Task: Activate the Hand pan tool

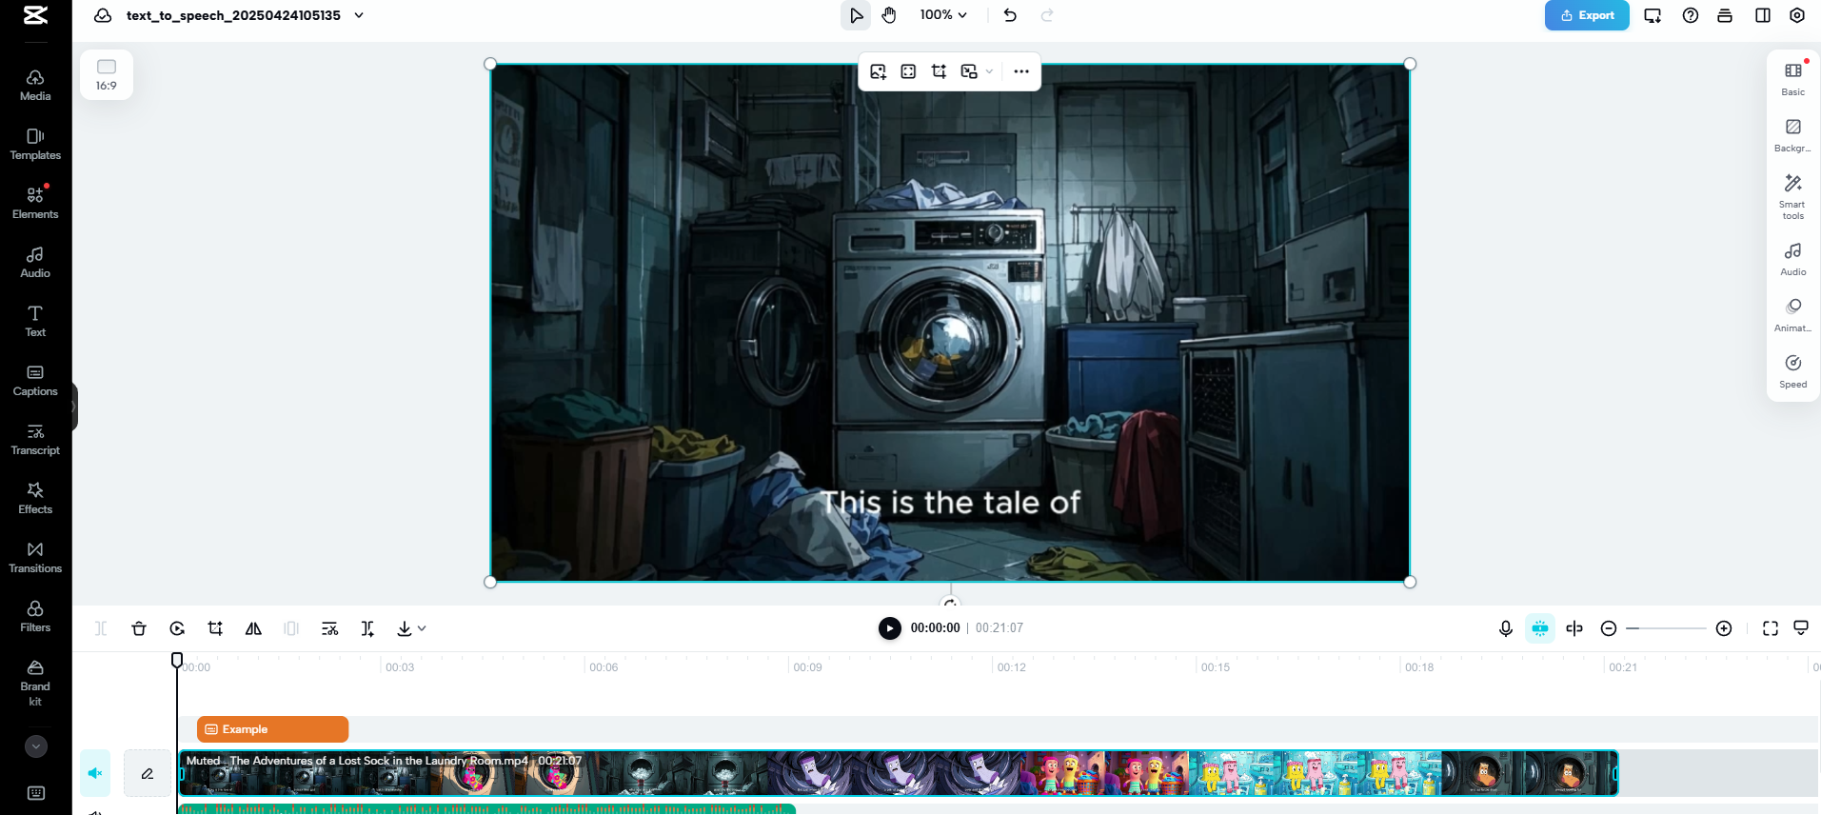Action: [889, 15]
